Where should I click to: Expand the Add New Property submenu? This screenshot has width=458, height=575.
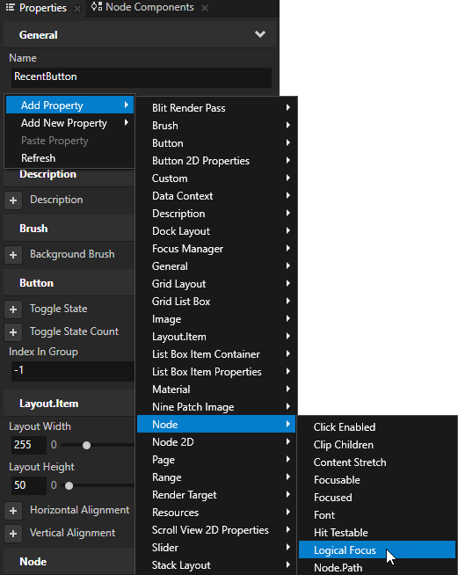(69, 123)
